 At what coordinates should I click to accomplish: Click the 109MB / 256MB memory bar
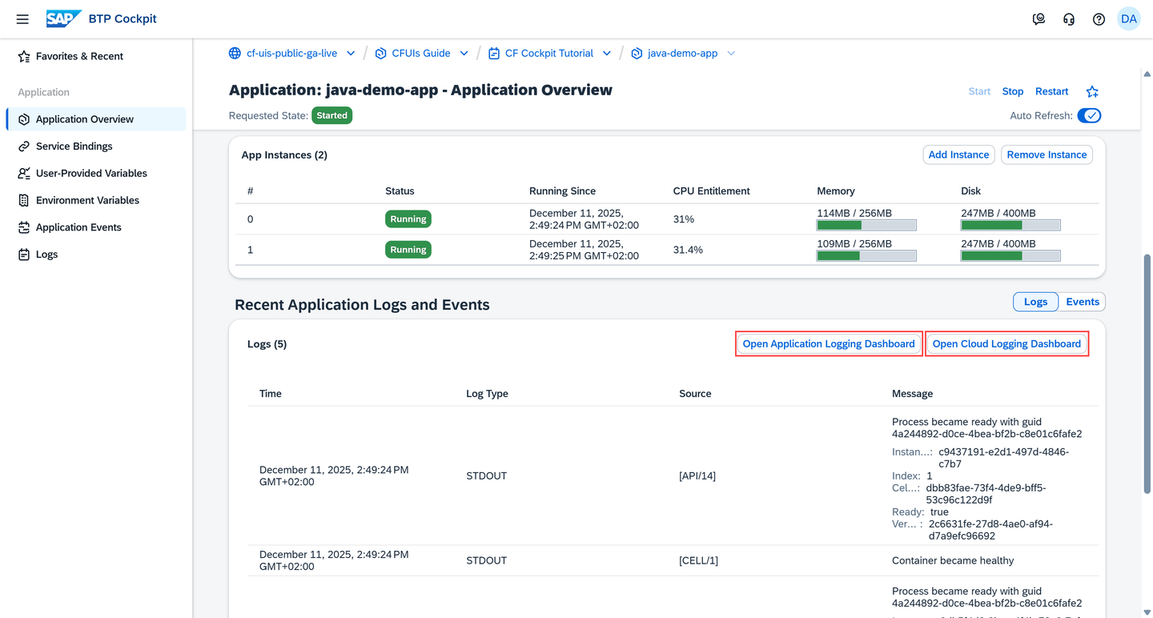click(866, 256)
